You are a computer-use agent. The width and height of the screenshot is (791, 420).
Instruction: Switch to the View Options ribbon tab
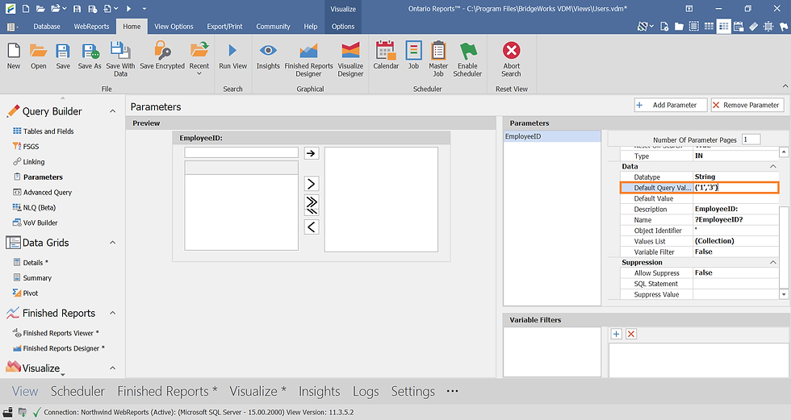[174, 26]
